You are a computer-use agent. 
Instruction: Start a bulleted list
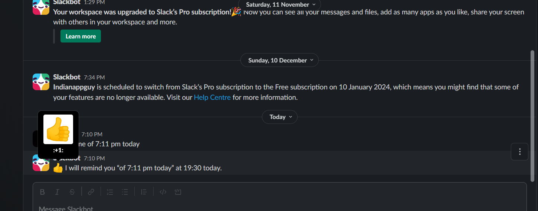125,192
